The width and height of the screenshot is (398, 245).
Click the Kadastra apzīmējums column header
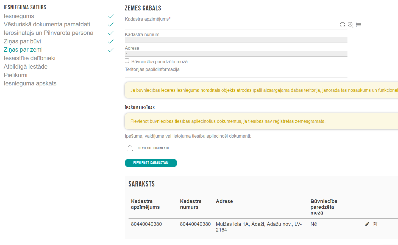point(145,204)
